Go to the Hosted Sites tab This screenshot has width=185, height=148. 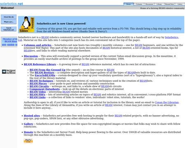point(169,4)
